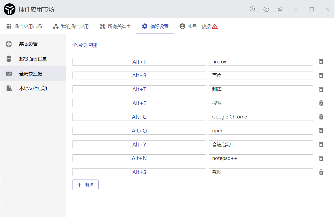Select 基本设置 in the sidebar
The height and width of the screenshot is (217, 335).
[x=29, y=44]
